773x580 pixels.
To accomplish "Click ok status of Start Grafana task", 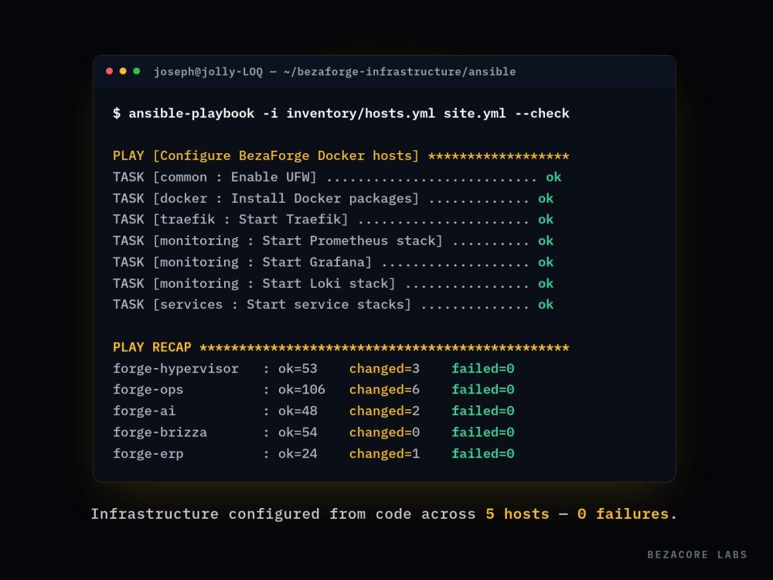I will (546, 262).
